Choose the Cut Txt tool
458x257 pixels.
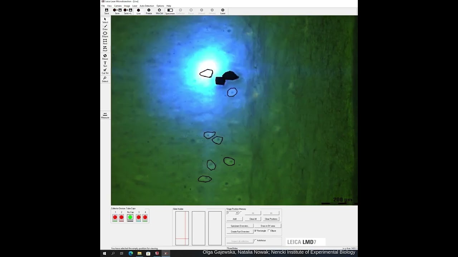pos(105,71)
